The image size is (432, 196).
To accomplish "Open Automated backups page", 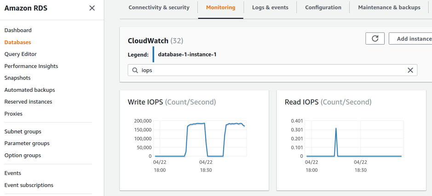I will click(30, 90).
